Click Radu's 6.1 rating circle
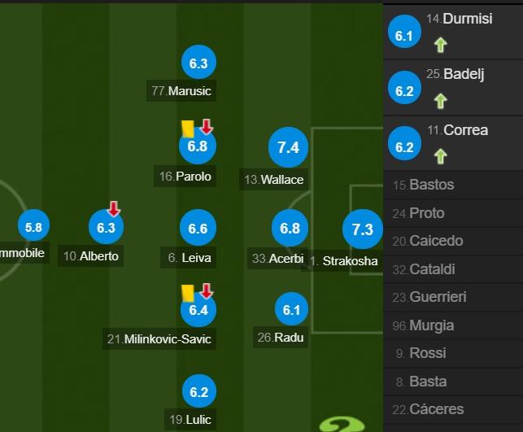Viewport: 523px width, 432px height. (x=291, y=309)
